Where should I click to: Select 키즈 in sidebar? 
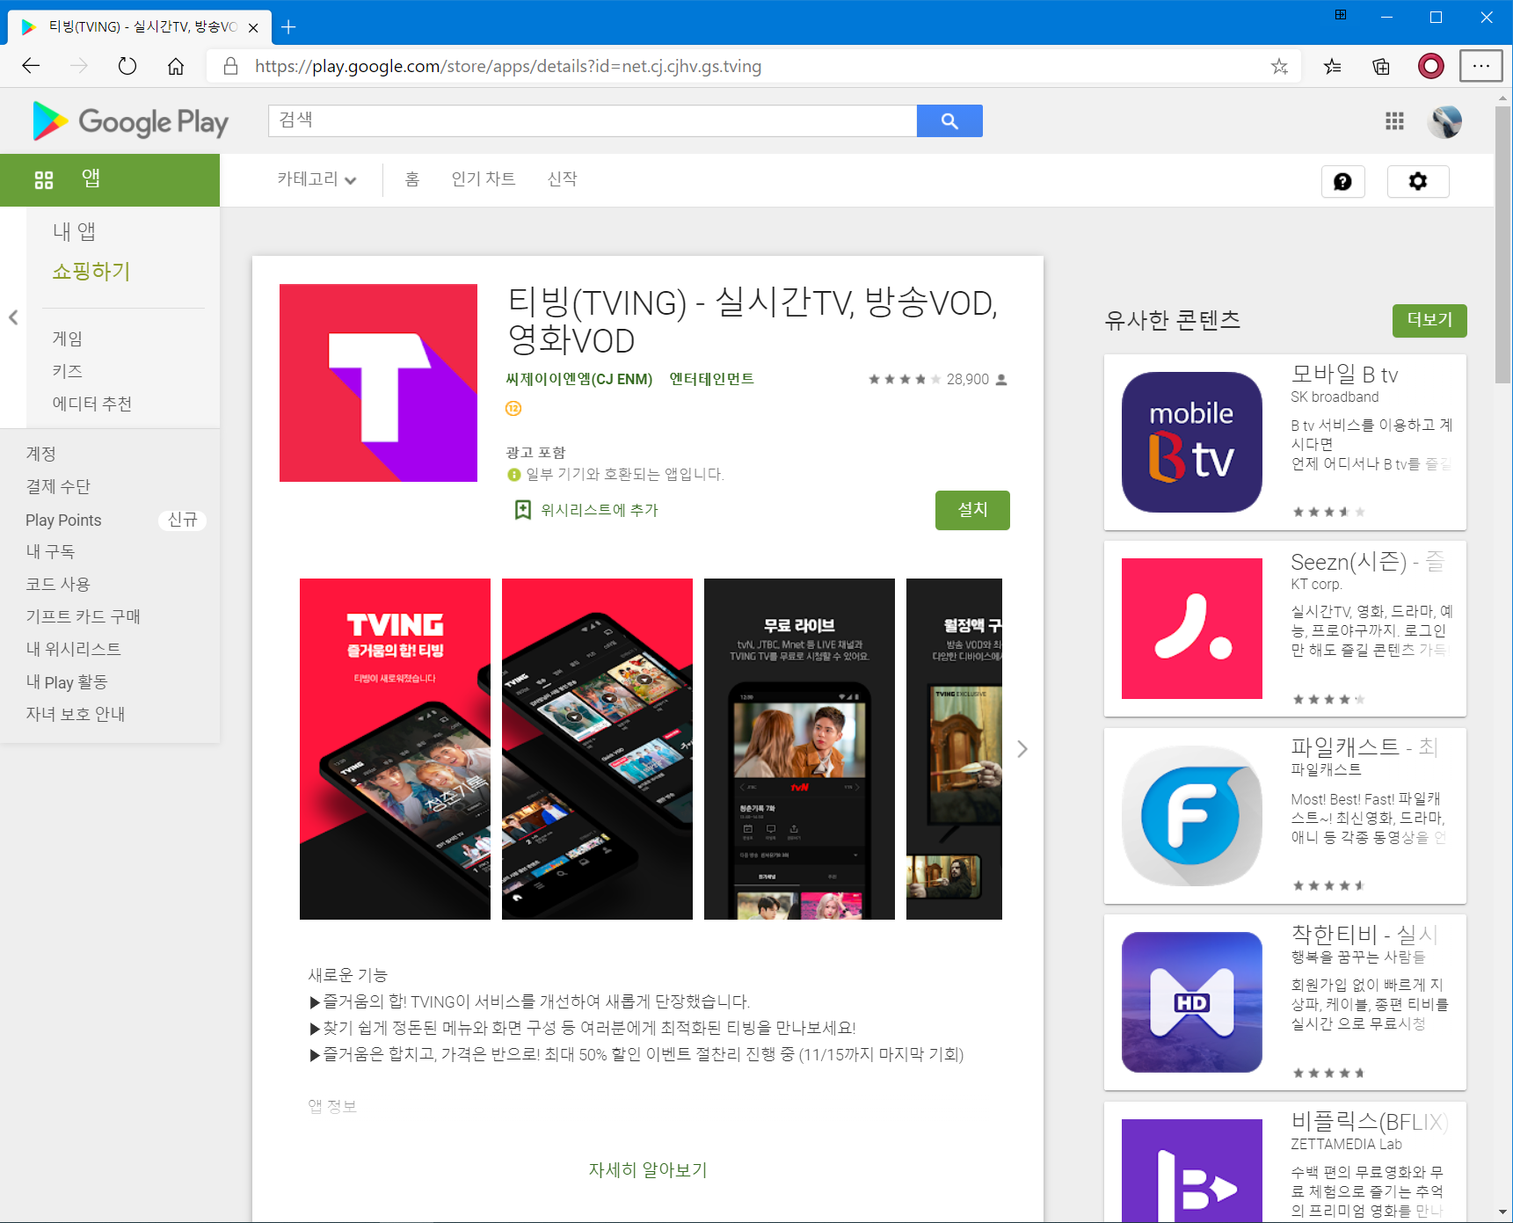[68, 371]
